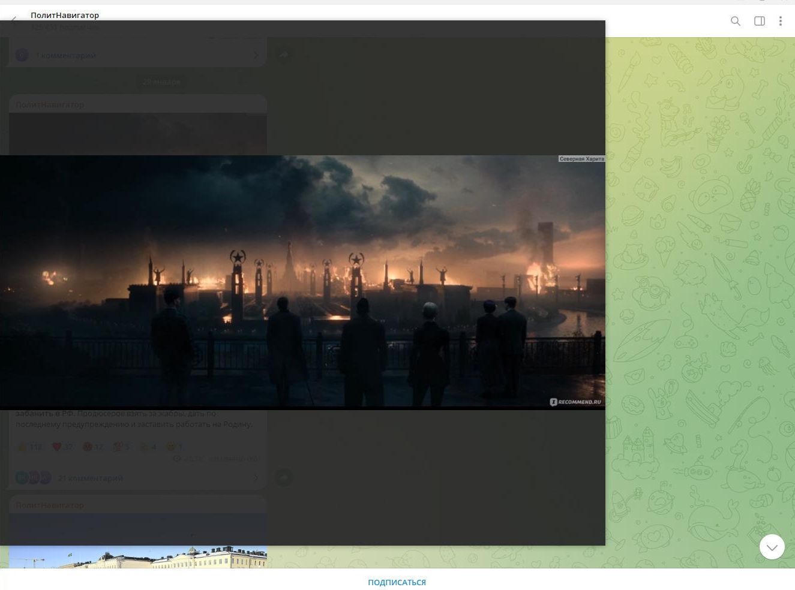Toggle the thumbs-up reaction showing 112
Screen dimensions: 795x590
point(29,447)
